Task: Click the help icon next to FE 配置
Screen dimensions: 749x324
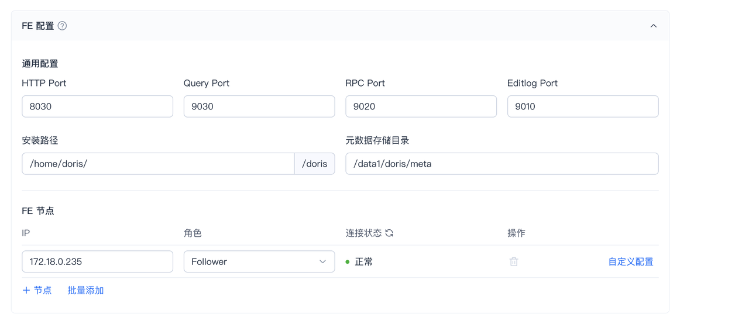Action: pyautogui.click(x=62, y=26)
